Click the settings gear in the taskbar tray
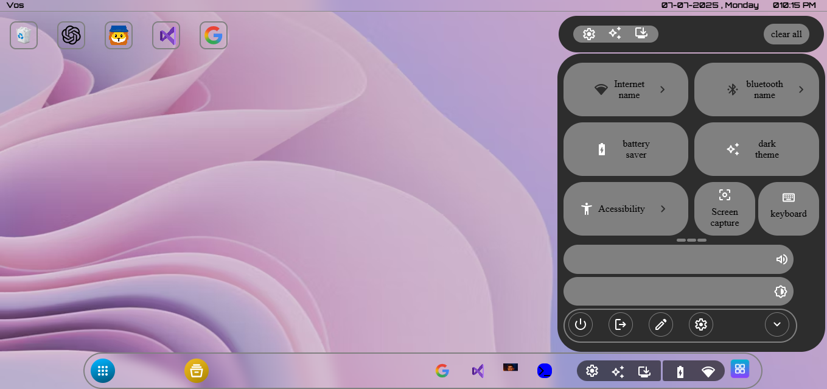This screenshot has width=827, height=389. [591, 371]
